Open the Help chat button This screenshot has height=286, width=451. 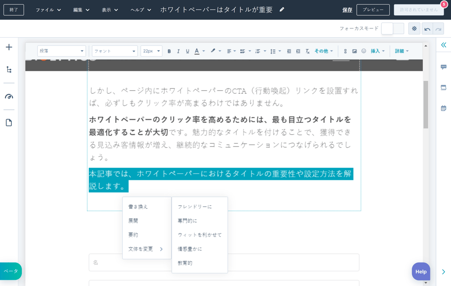[421, 272]
